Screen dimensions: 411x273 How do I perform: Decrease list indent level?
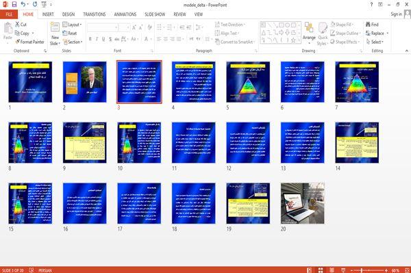point(182,27)
